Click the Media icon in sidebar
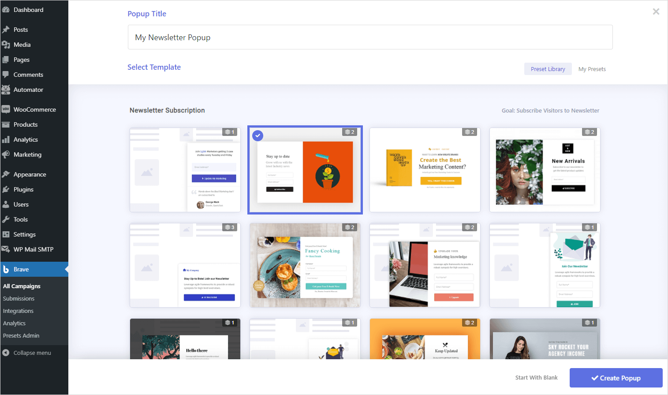This screenshot has height=395, width=668. click(x=6, y=45)
